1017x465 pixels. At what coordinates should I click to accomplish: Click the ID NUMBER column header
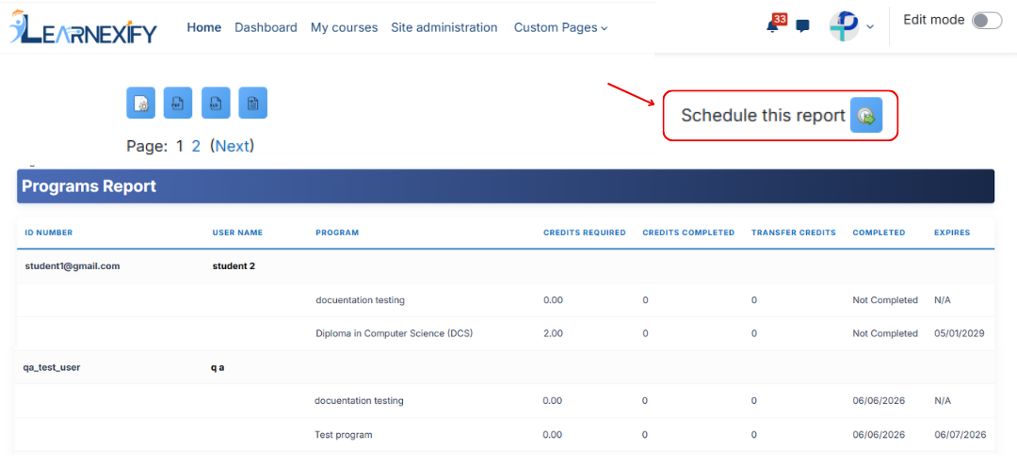coord(49,232)
